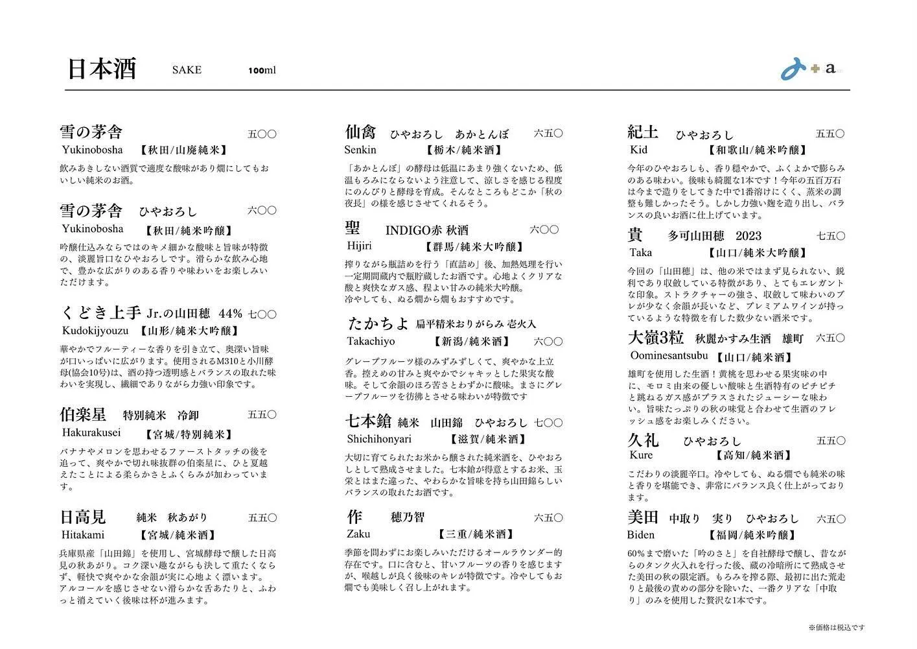Select the Kure romanized name
This screenshot has width=917, height=649.
pos(641,455)
